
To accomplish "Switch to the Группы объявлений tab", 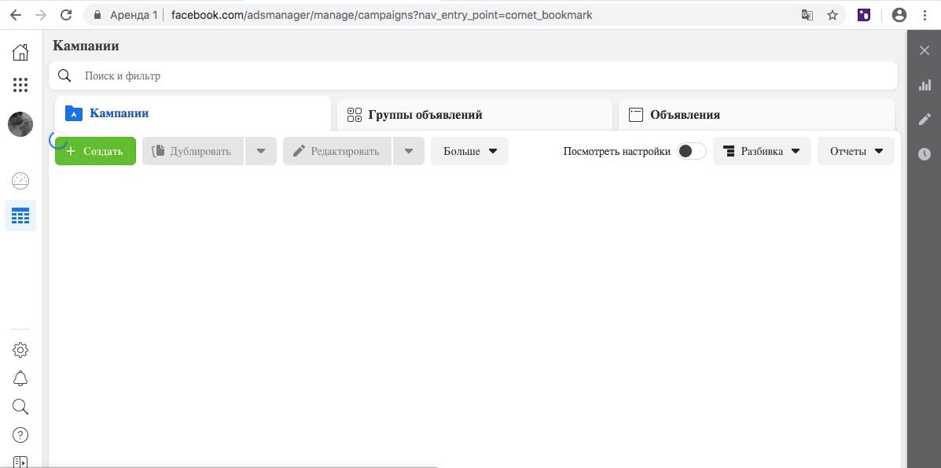I will click(475, 115).
